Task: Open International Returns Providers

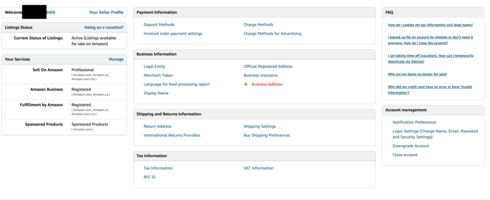Action: pyautogui.click(x=172, y=135)
